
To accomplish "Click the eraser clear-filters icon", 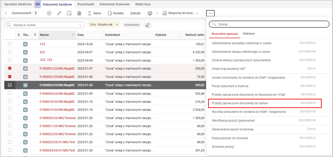I will 148,25.
